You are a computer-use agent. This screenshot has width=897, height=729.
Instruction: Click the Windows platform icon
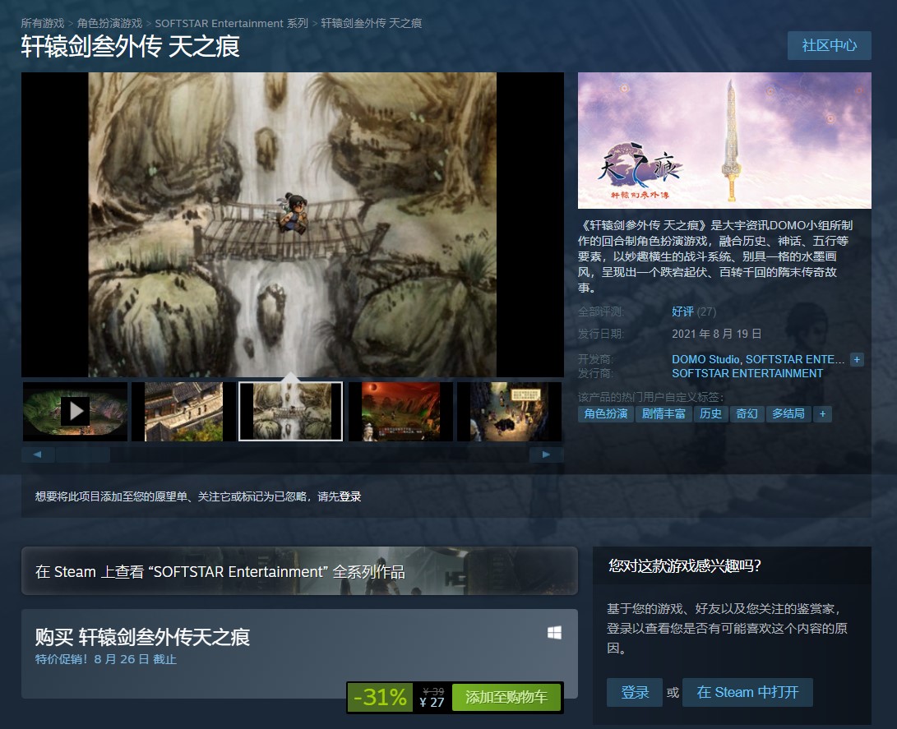[554, 632]
